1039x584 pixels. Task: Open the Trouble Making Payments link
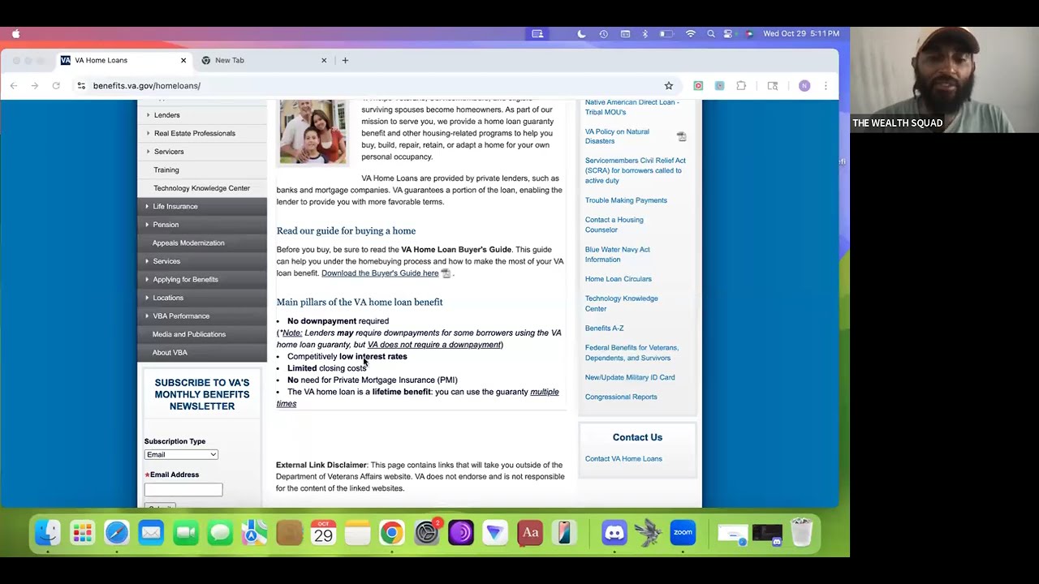pyautogui.click(x=626, y=200)
